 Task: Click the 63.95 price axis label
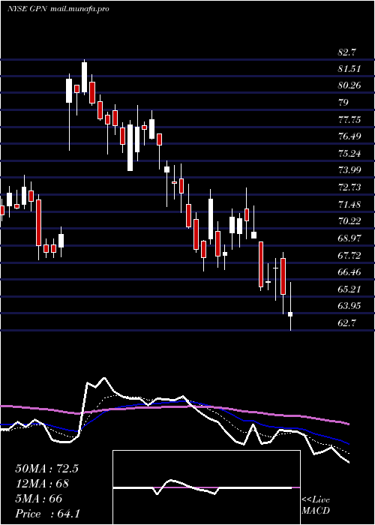(349, 306)
